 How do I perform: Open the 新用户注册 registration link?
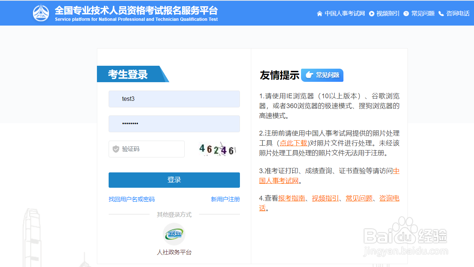225,199
